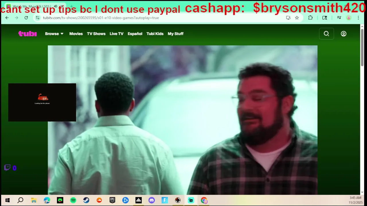Open Tubi Kids section
This screenshot has width=367, height=206.
(155, 34)
